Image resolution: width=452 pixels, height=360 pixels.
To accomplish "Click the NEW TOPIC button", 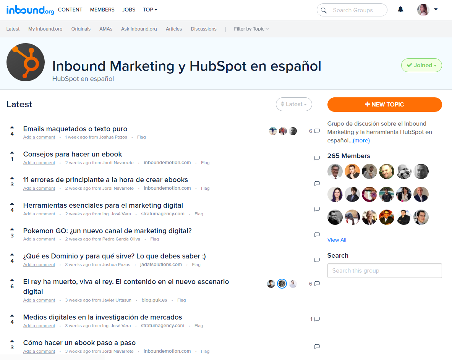I will [x=384, y=105].
